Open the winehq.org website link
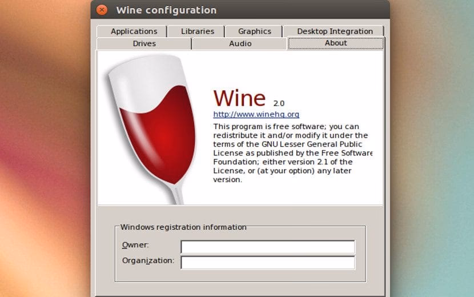474x297 pixels. (256, 114)
